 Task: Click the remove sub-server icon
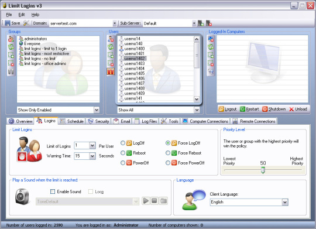(209, 23)
